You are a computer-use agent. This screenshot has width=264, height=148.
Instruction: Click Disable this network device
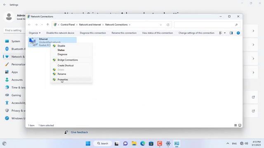pos(60,33)
